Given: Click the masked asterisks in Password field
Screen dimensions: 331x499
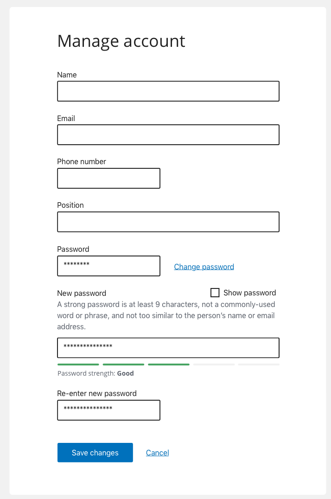Looking at the screenshot, I should 76,265.
